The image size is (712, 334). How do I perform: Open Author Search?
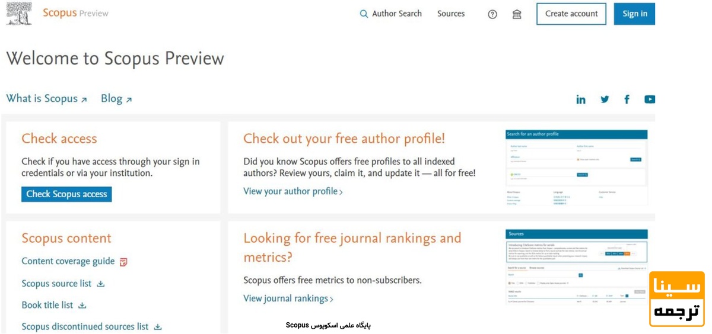(397, 14)
